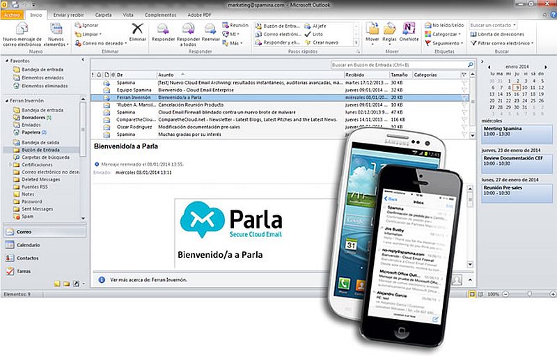Collapse the Favoritos group
This screenshot has width=557, height=356.
coord(7,61)
